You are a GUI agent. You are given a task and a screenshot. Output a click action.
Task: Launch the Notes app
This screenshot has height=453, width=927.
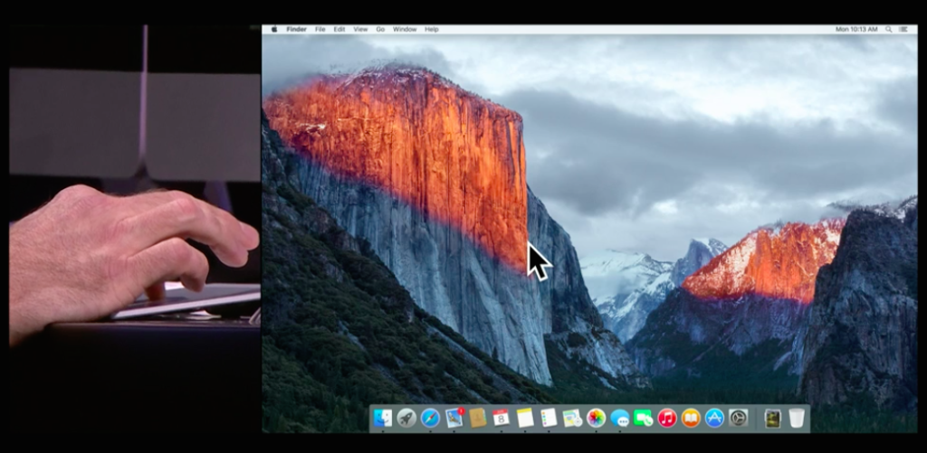[525, 418]
